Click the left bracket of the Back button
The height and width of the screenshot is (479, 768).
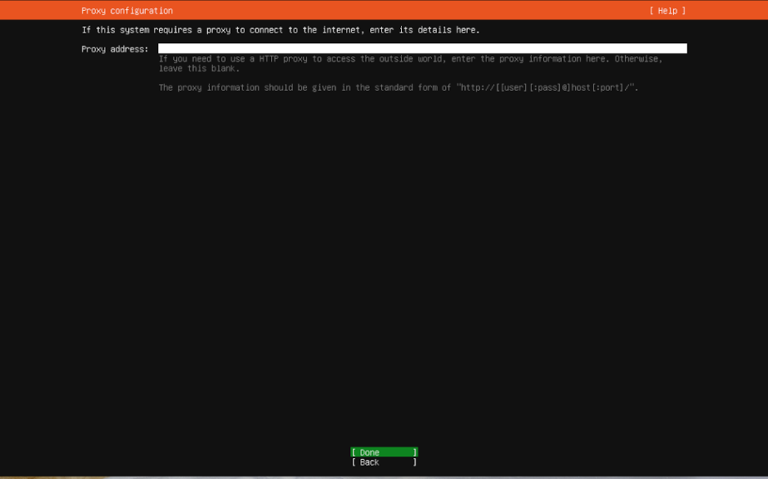[354, 462]
